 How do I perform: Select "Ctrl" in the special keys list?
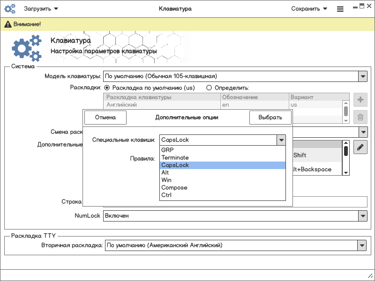pos(166,195)
